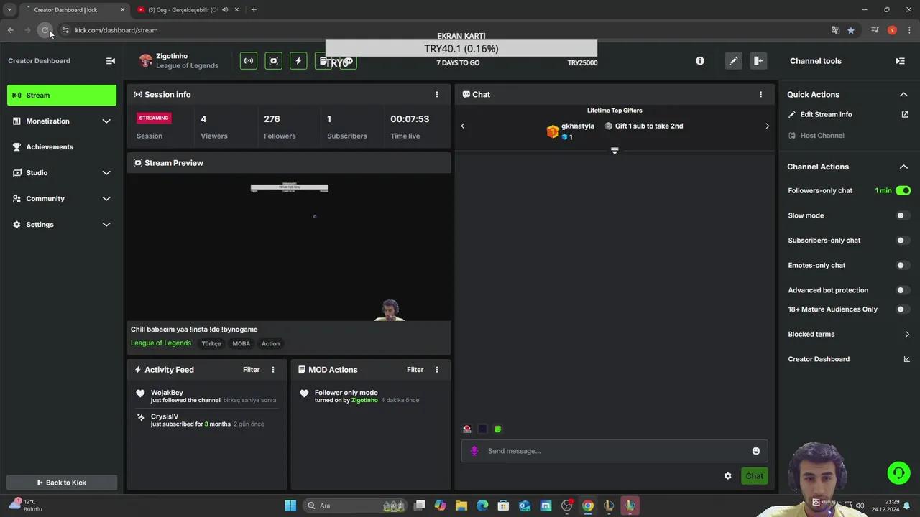This screenshot has height=517, width=920.
Task: Click Edit Stream Info link
Action: (x=826, y=114)
